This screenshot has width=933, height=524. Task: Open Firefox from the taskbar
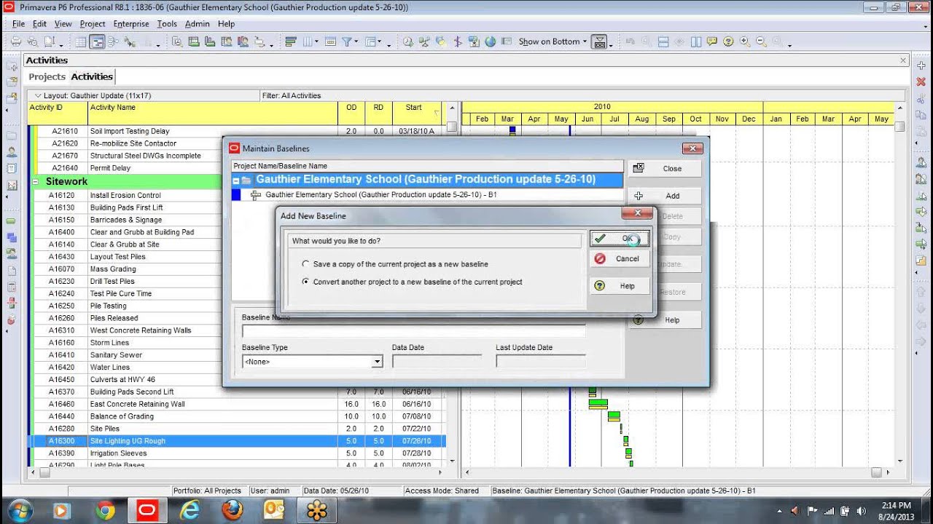[x=233, y=511]
